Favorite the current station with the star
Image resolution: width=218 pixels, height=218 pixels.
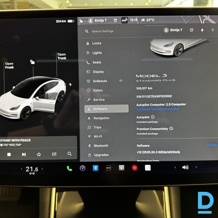[x=39, y=154]
